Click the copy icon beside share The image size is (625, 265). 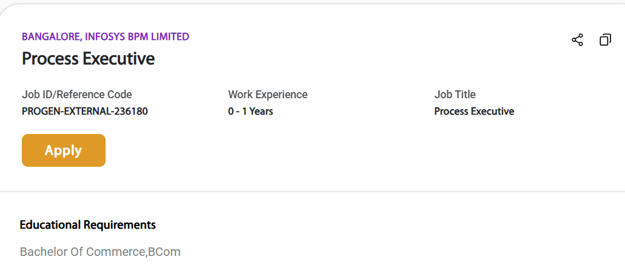tap(605, 40)
